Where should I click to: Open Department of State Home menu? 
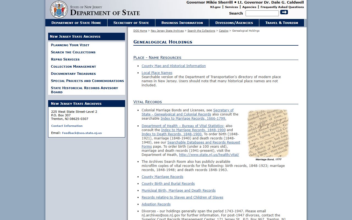[x=76, y=23]
